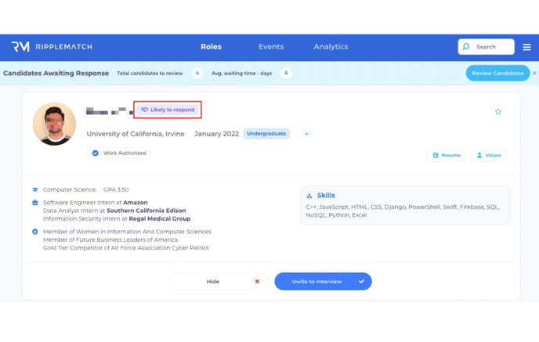The height and width of the screenshot is (342, 539).
Task: Click the activities membership icon
Action: (x=35, y=232)
